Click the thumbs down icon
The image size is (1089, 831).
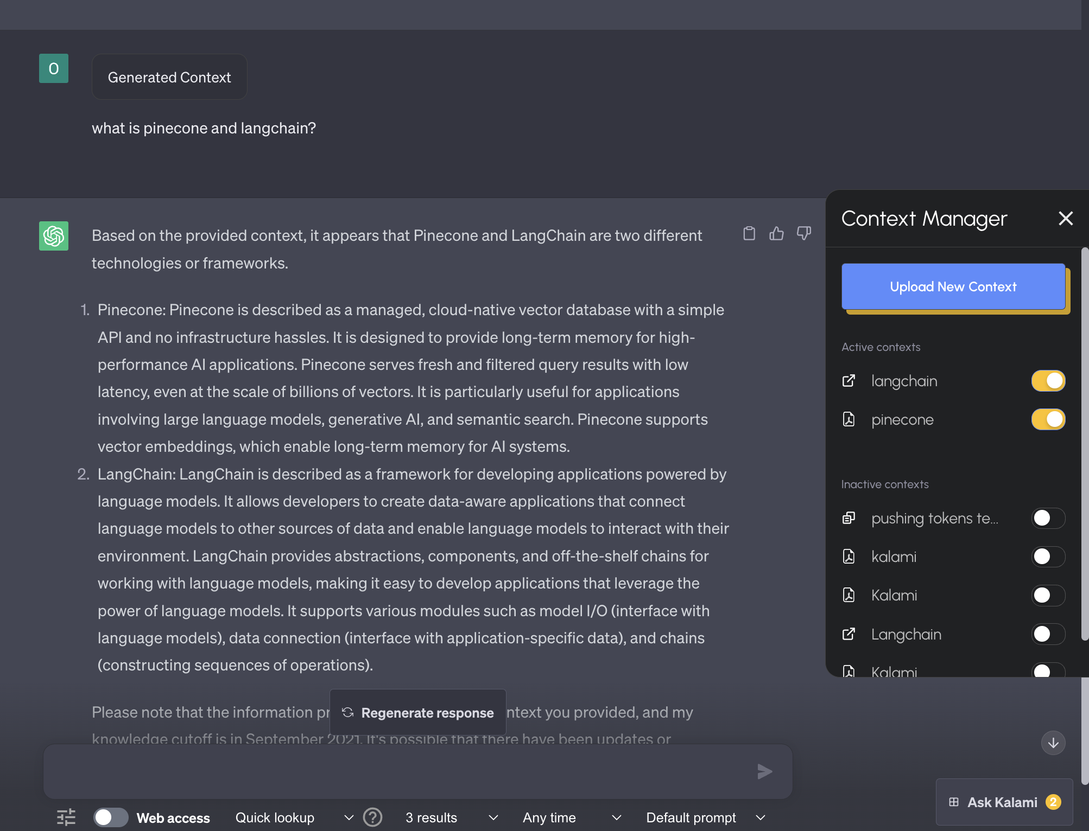tap(803, 234)
